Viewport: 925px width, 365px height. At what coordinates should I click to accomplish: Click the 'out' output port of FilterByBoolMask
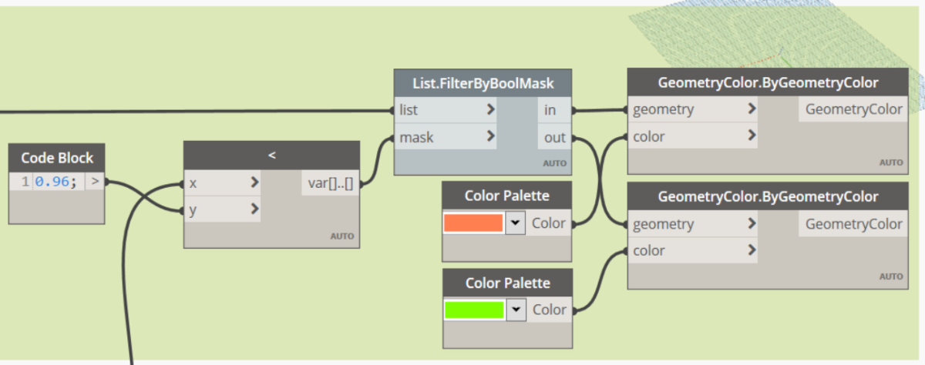[555, 138]
